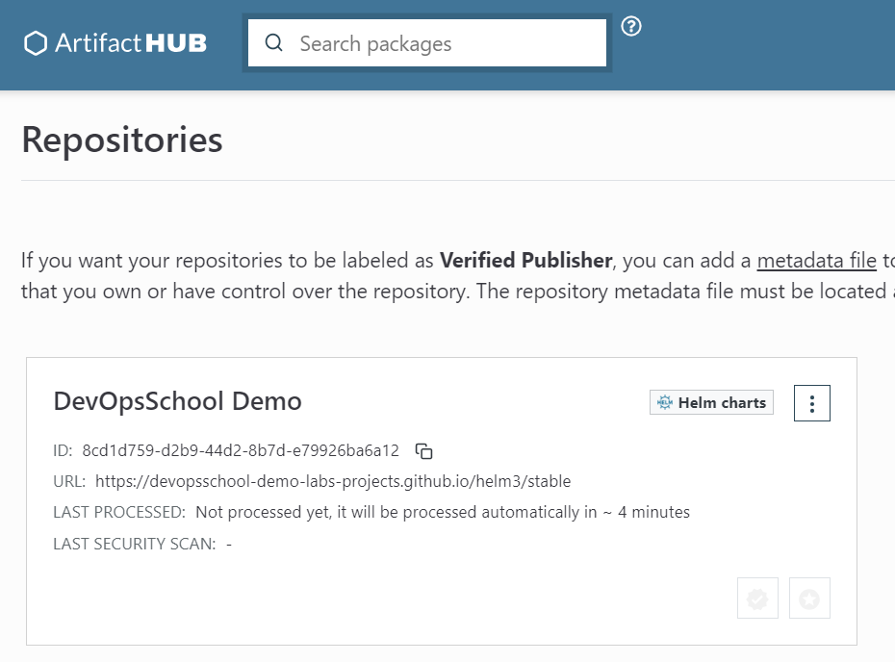Click the Artifact HUB brand name text
Image resolution: width=895 pixels, height=662 pixels.
point(130,43)
